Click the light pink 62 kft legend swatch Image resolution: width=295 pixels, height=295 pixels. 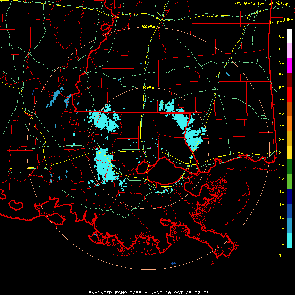(x=289, y=50)
